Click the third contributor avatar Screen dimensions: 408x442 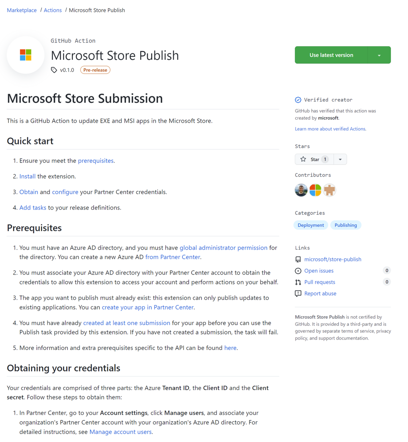(329, 190)
